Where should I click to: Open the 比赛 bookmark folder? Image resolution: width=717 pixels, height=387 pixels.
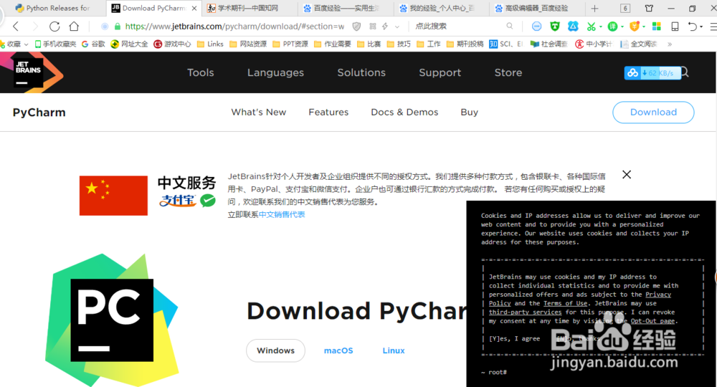click(369, 44)
